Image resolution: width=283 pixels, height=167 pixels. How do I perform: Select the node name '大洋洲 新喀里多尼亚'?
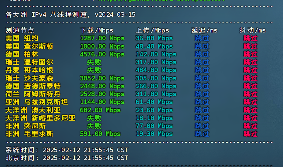(x=40, y=118)
